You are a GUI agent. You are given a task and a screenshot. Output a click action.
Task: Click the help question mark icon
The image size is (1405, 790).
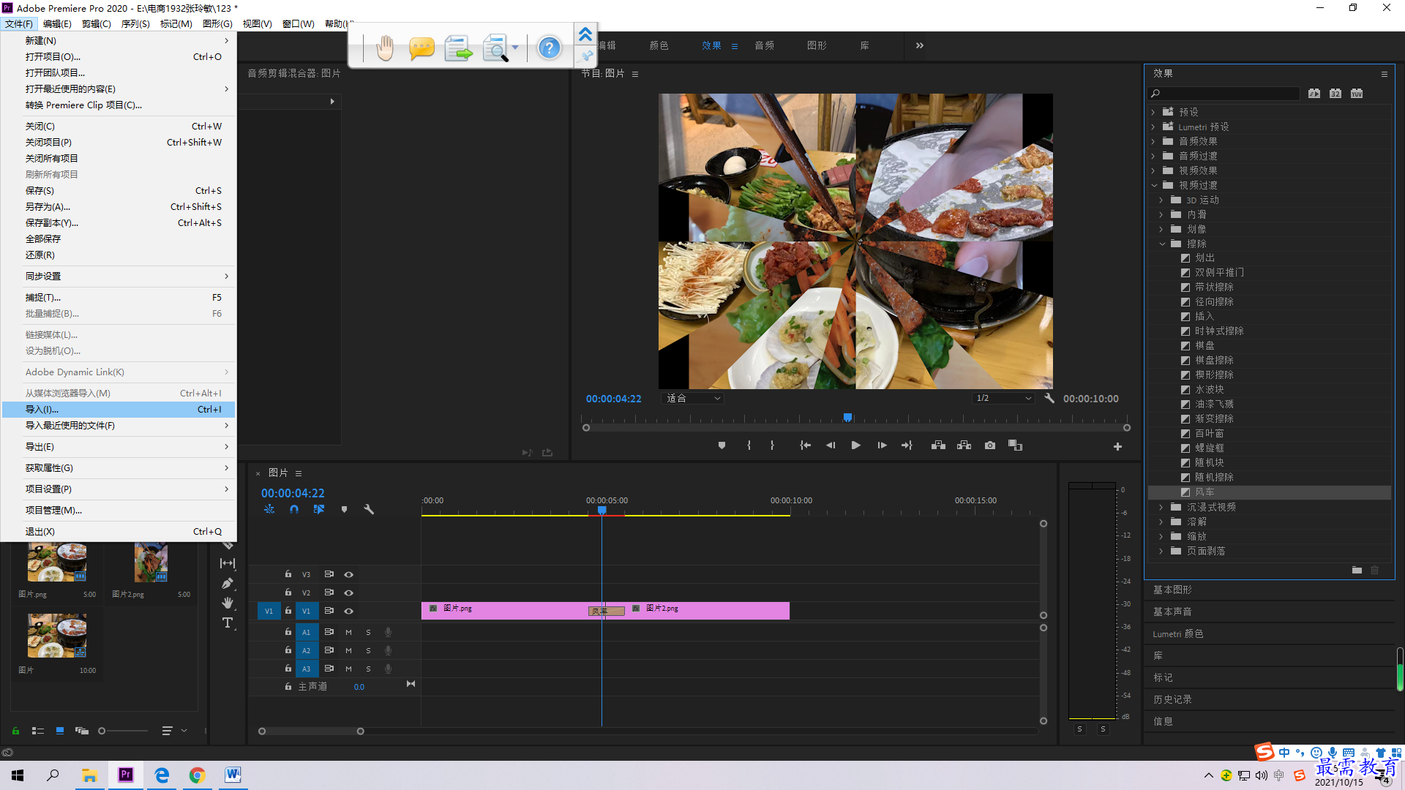coord(549,48)
